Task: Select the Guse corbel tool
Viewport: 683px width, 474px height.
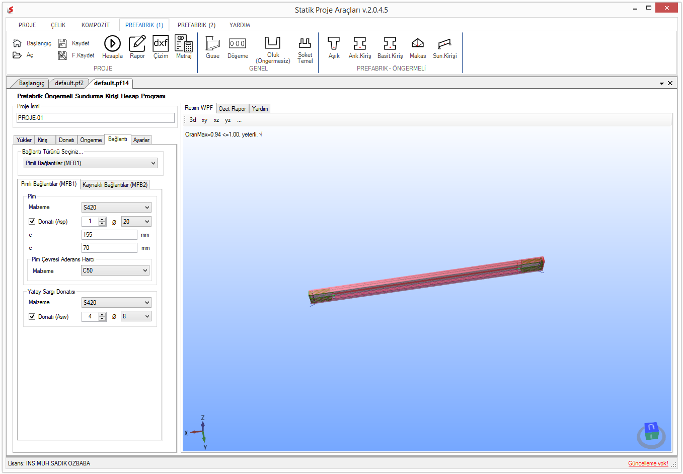Action: pyautogui.click(x=213, y=43)
